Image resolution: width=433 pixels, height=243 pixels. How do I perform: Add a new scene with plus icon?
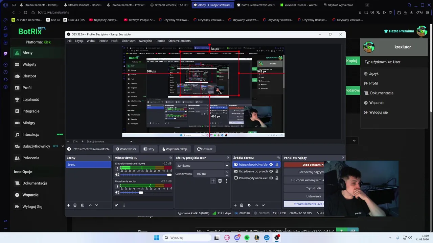click(68, 205)
